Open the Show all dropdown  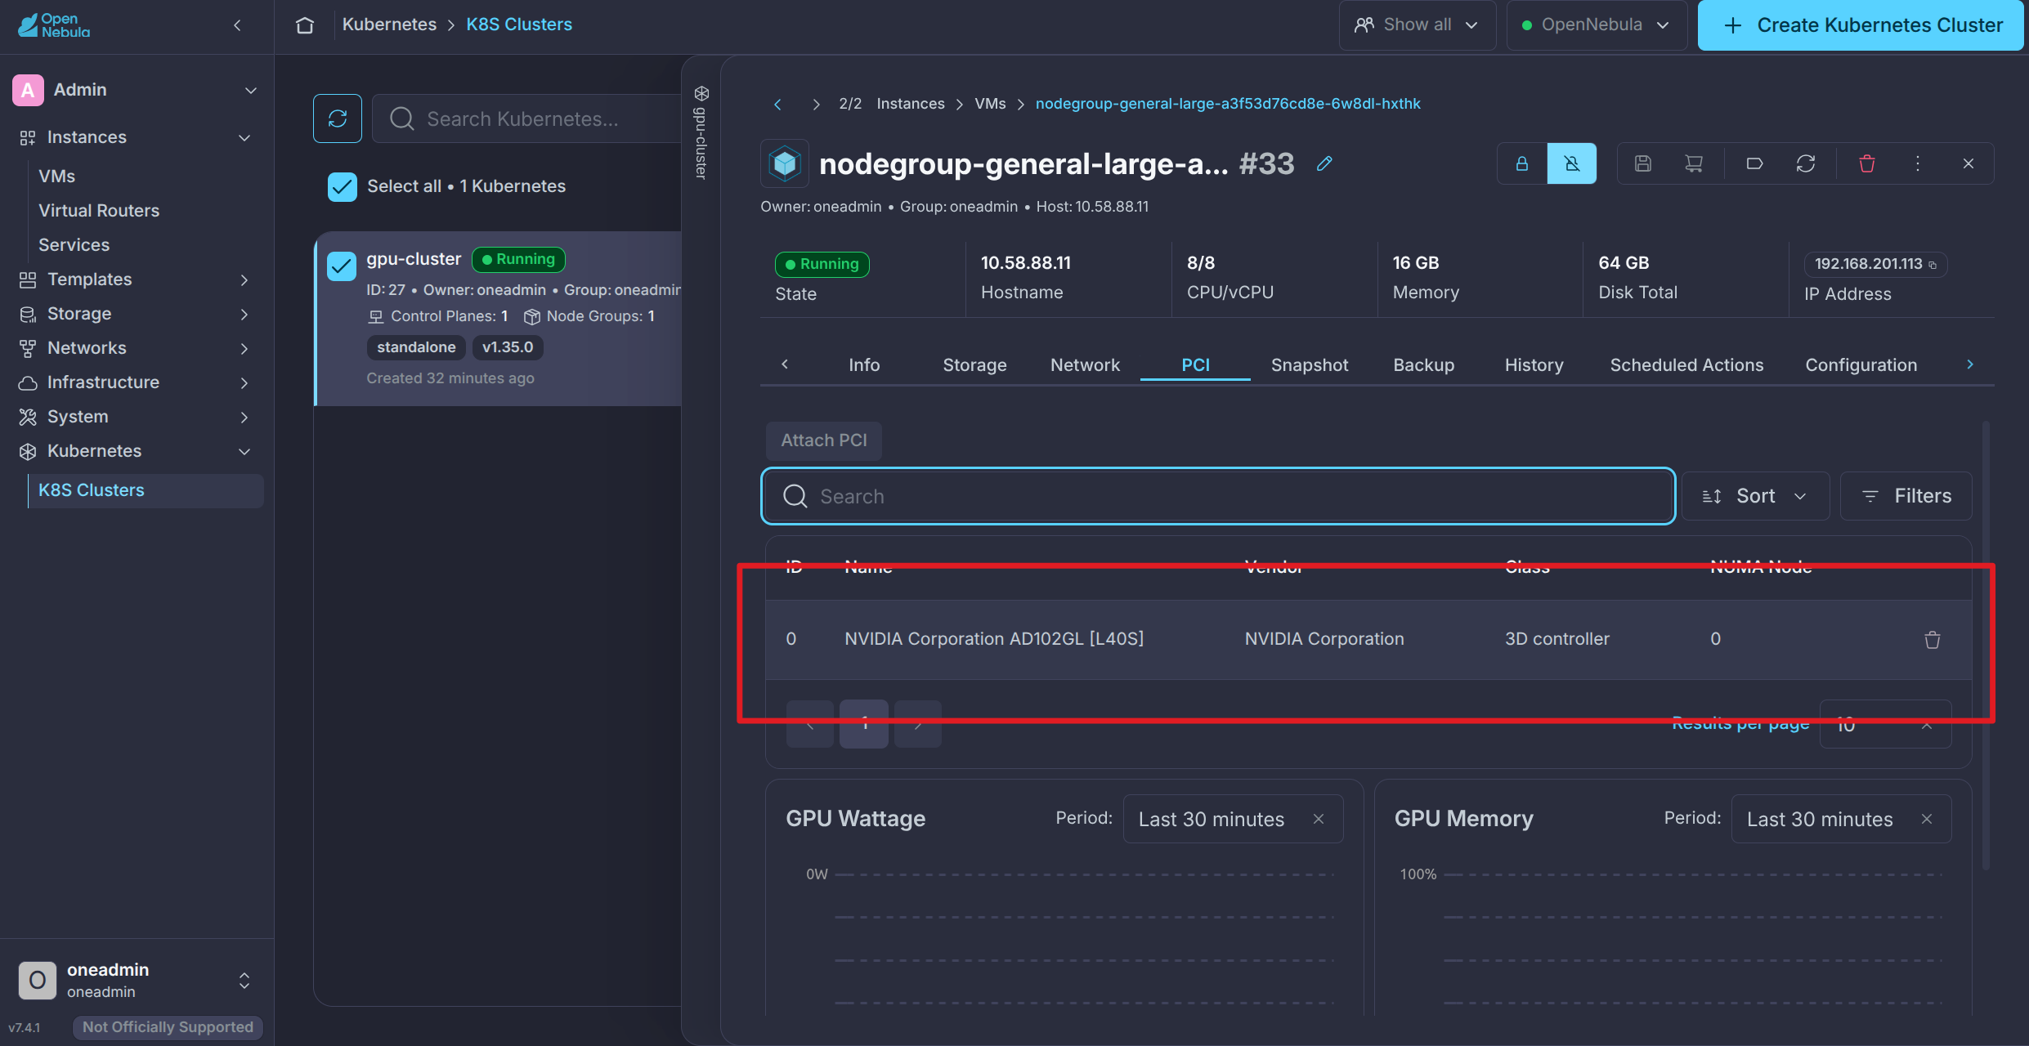point(1418,25)
